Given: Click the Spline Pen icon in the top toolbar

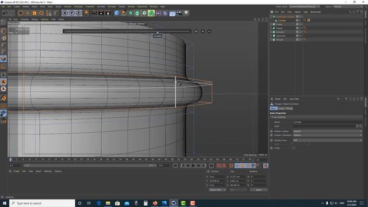Looking at the screenshot, I should click(x=124, y=13).
